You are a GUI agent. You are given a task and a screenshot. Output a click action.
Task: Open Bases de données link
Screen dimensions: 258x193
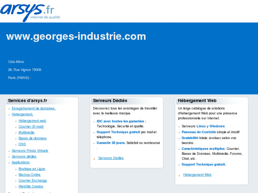pos(33,138)
